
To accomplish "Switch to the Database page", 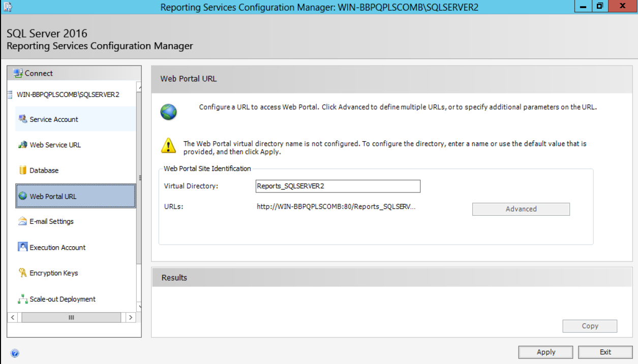I will (76, 171).
